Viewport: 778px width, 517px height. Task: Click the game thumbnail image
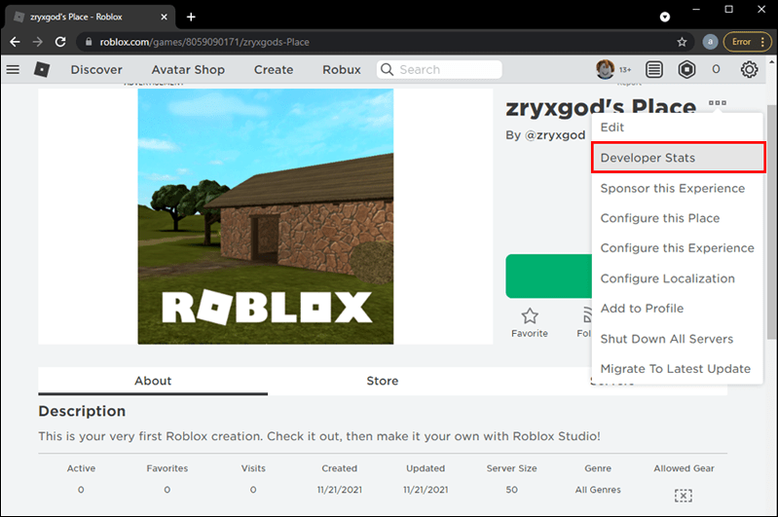click(x=266, y=216)
